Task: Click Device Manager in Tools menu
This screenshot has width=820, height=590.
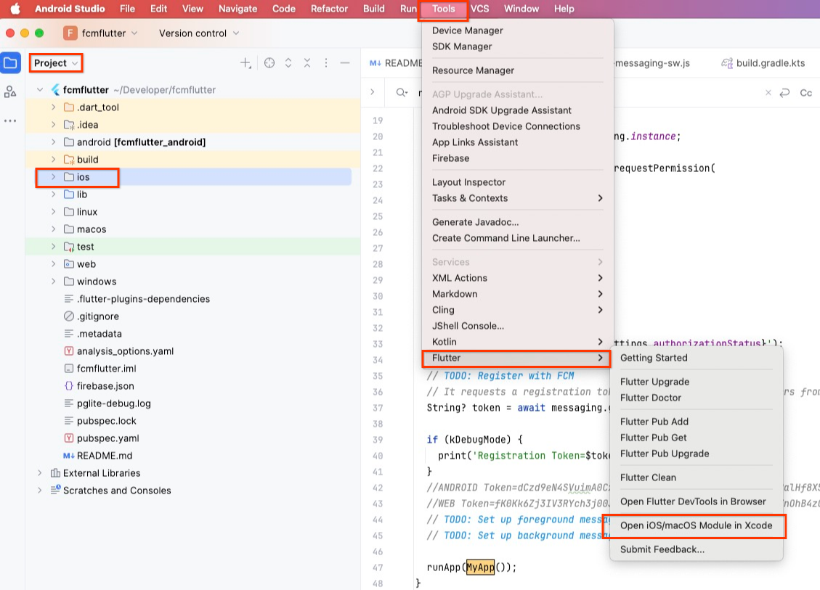Action: (x=467, y=30)
